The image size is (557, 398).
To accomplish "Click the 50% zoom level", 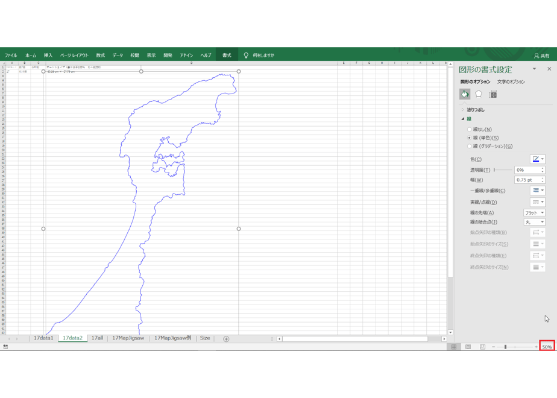I will pos(547,347).
